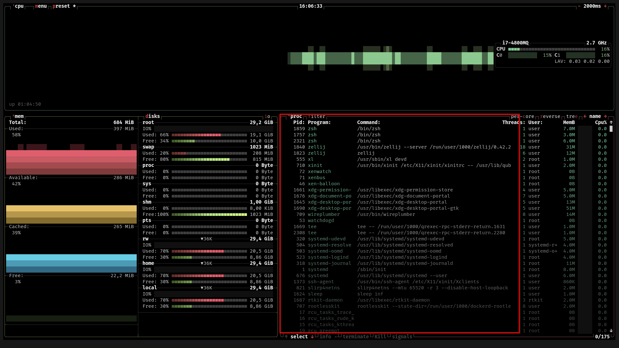Image resolution: width=619 pixels, height=348 pixels.
Task: Click the swap usage meter bar
Action: coord(210,153)
